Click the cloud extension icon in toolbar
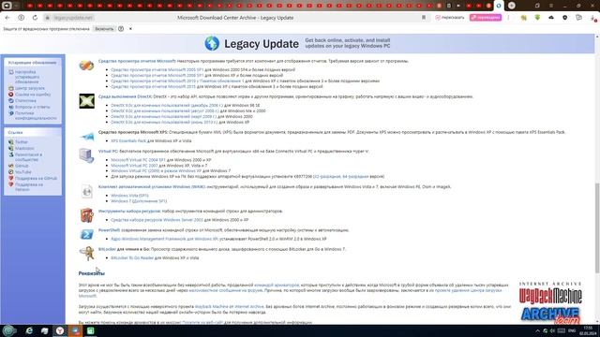The height and width of the screenshot is (337, 600). point(551,18)
